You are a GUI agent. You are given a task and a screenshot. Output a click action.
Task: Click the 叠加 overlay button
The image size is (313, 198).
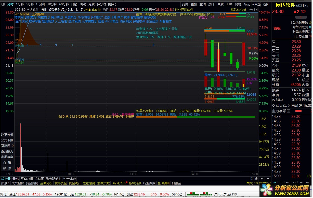pos(194,4)
